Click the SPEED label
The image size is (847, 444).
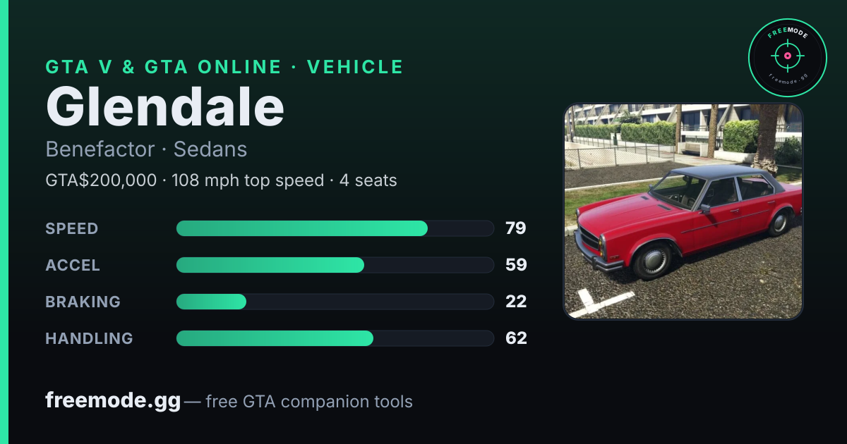tap(72, 228)
